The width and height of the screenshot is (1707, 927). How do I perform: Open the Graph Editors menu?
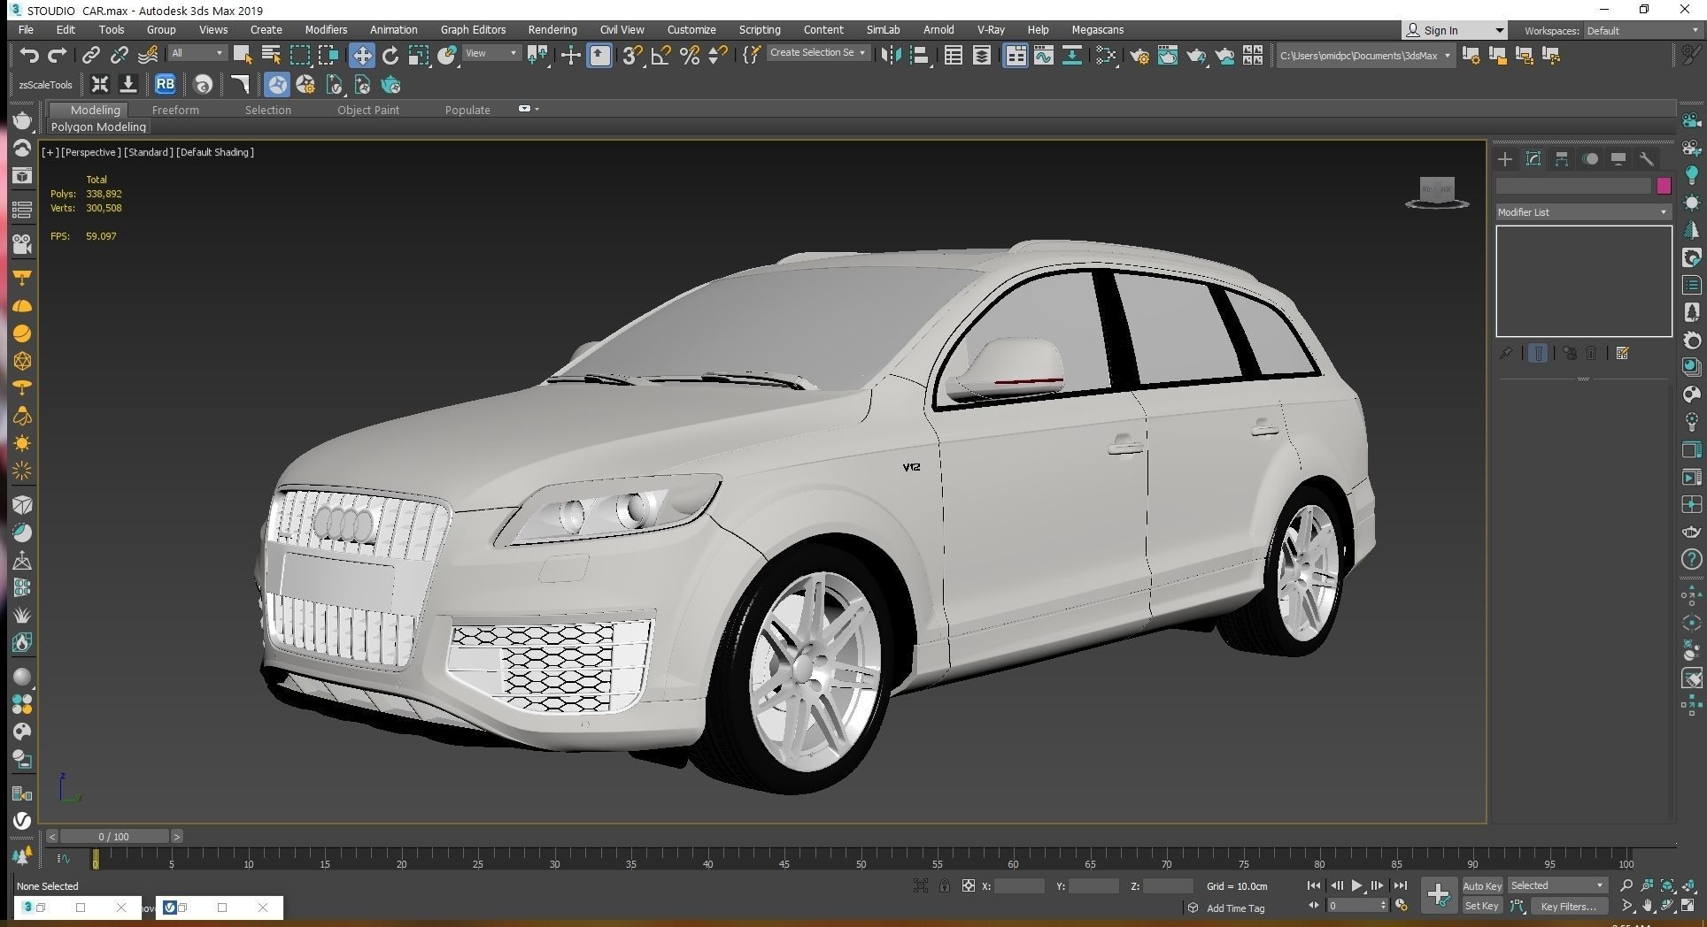tap(473, 30)
